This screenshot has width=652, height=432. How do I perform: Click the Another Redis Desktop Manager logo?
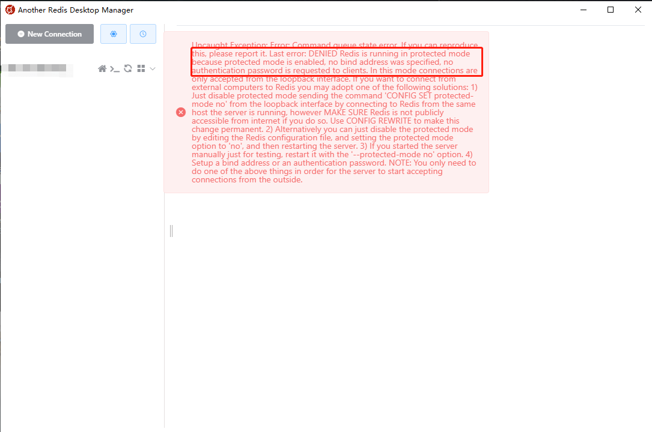(10, 10)
